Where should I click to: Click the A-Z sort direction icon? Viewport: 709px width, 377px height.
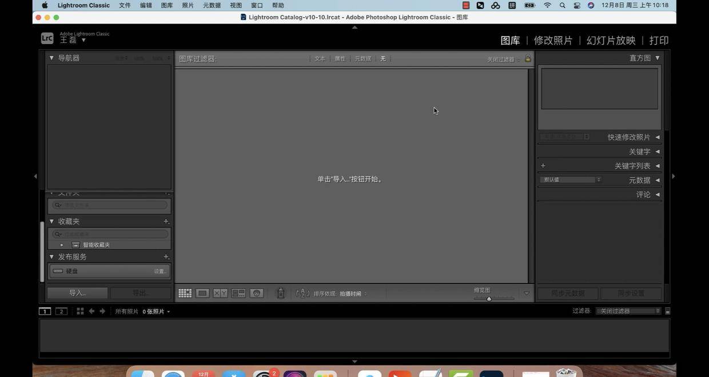point(302,293)
